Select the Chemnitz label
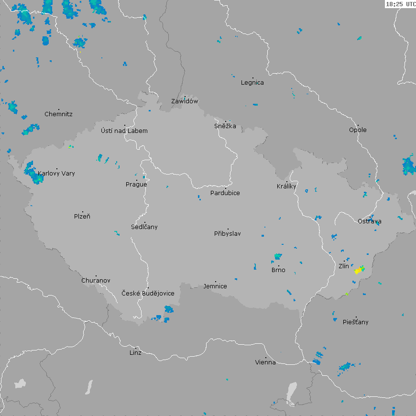Image resolution: width=416 pixels, height=416 pixels. point(58,114)
